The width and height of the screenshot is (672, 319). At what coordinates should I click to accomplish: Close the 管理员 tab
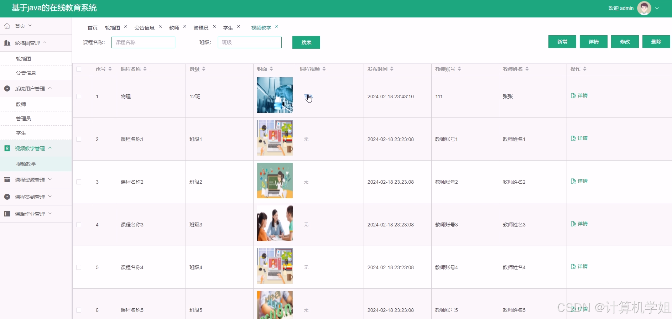(214, 26)
